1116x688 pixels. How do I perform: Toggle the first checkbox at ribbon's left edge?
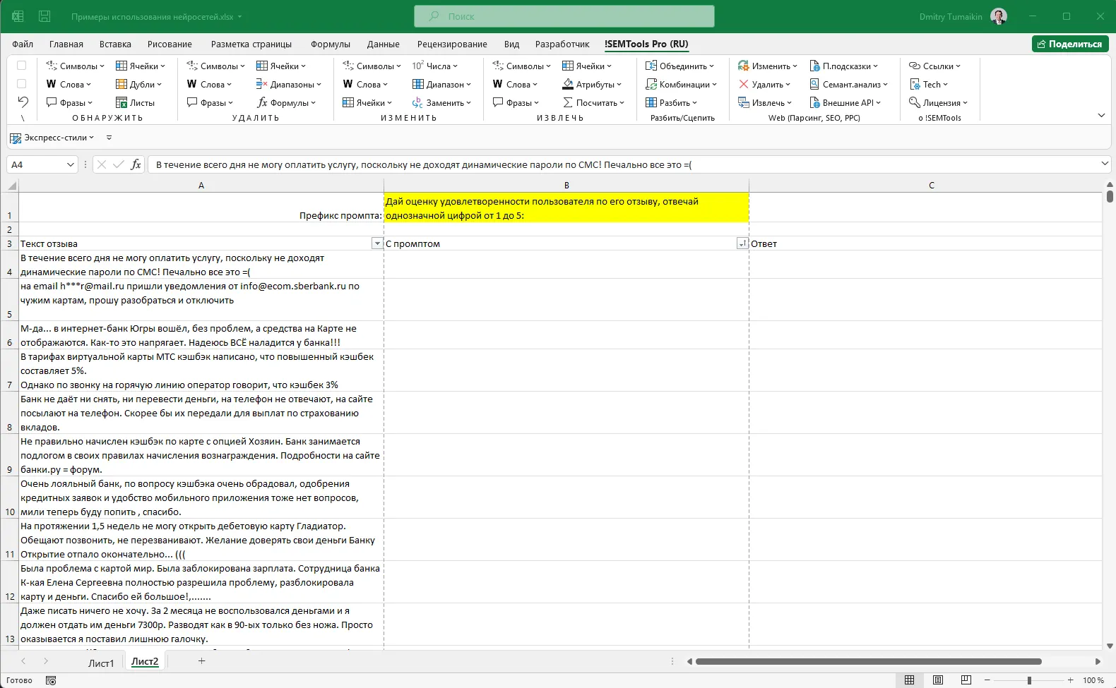[x=21, y=66]
